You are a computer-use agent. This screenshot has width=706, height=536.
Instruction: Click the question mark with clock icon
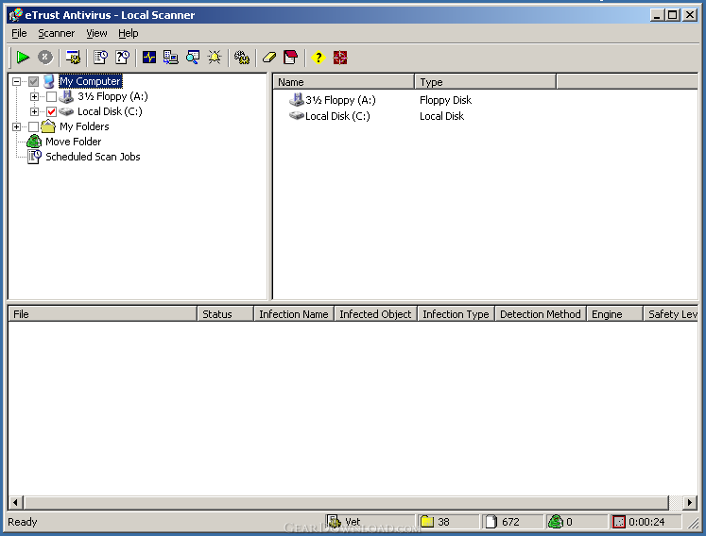123,58
